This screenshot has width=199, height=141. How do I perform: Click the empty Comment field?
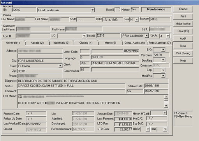71,91
